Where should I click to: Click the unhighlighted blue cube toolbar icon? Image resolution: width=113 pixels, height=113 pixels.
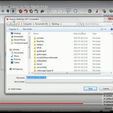pyautogui.click(x=8, y=11)
